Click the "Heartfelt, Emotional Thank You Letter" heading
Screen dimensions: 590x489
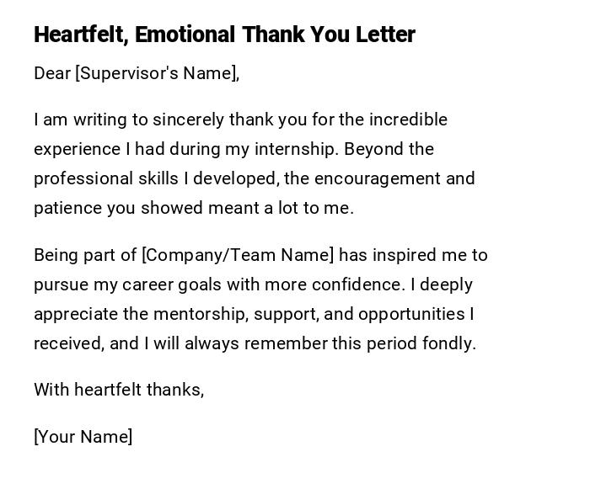[x=224, y=35]
